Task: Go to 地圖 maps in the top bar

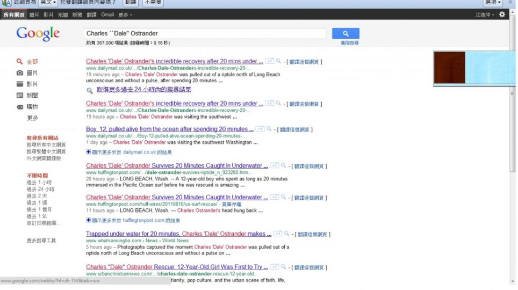Action: 63,15
